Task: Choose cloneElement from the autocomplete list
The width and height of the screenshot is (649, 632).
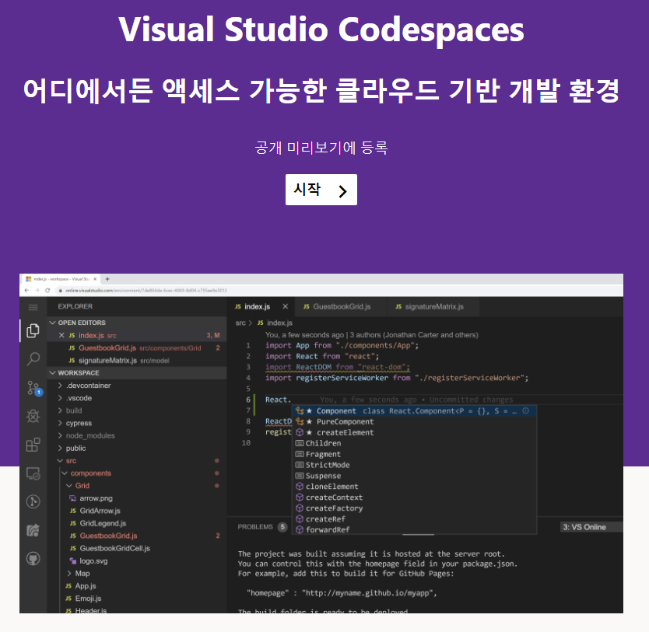Action: (414, 487)
